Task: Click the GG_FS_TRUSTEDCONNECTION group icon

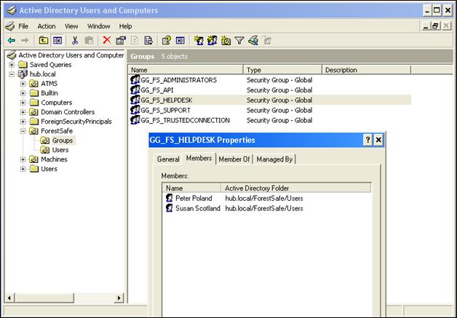Action: point(135,120)
